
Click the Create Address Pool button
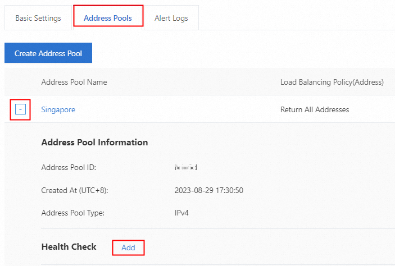[x=48, y=53]
